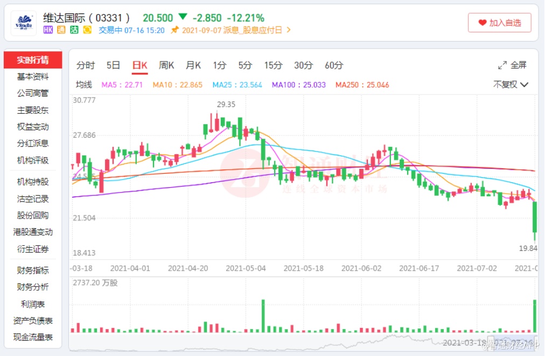
Task: Click the 加入自选 watchlist button
Action: tap(499, 23)
